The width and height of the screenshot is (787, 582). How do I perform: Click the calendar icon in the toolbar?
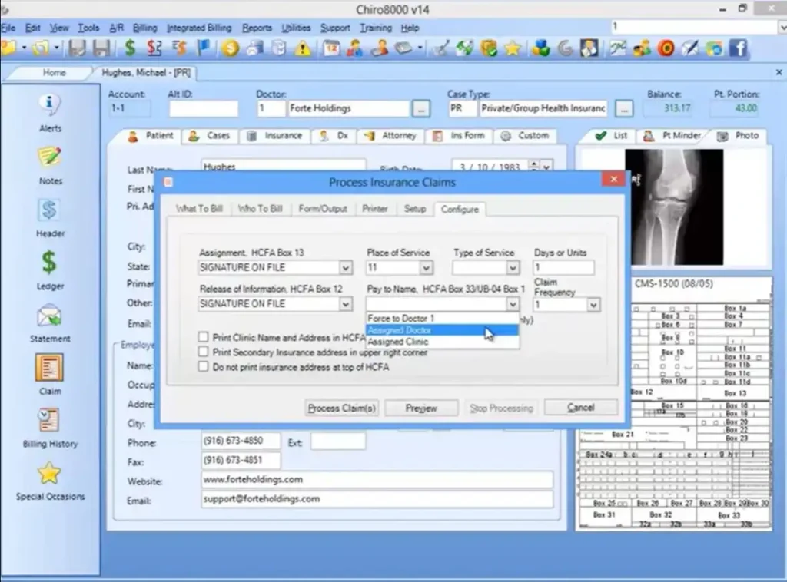point(332,48)
